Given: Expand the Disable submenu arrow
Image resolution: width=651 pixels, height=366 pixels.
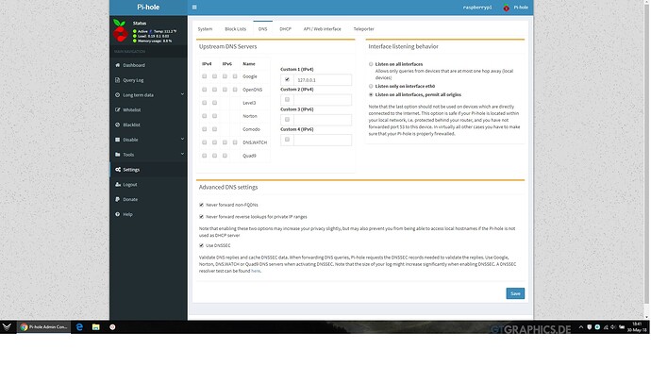Looking at the screenshot, I should coord(182,140).
